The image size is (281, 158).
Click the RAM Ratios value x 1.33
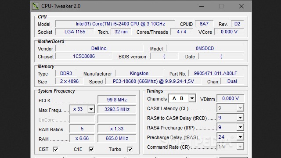(117, 129)
